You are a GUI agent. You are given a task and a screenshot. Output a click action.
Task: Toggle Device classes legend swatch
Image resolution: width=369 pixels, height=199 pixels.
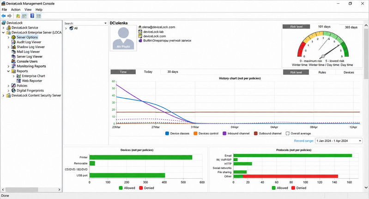[x=167, y=133]
